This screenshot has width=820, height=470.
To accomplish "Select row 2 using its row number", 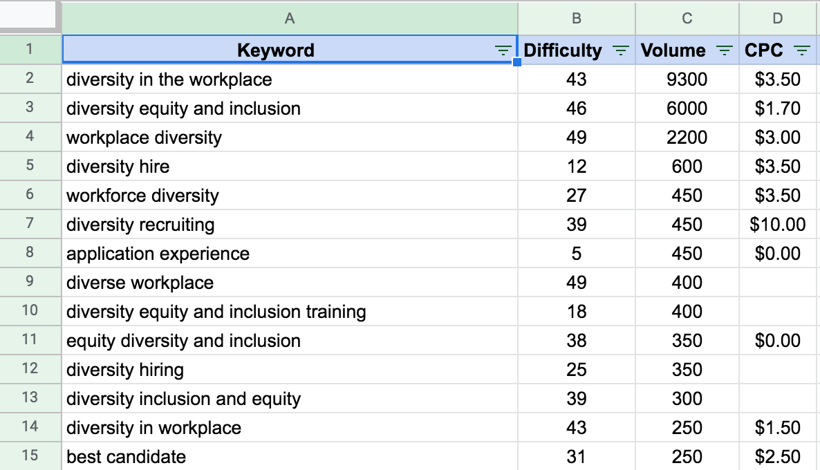I will [x=31, y=79].
